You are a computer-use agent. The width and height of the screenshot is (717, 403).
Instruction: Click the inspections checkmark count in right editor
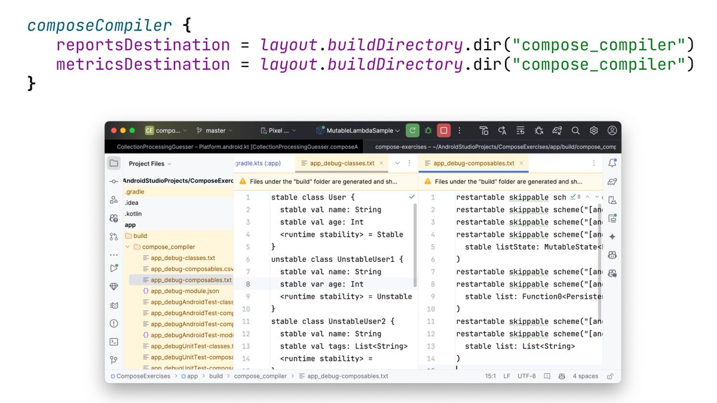pyautogui.click(x=575, y=197)
